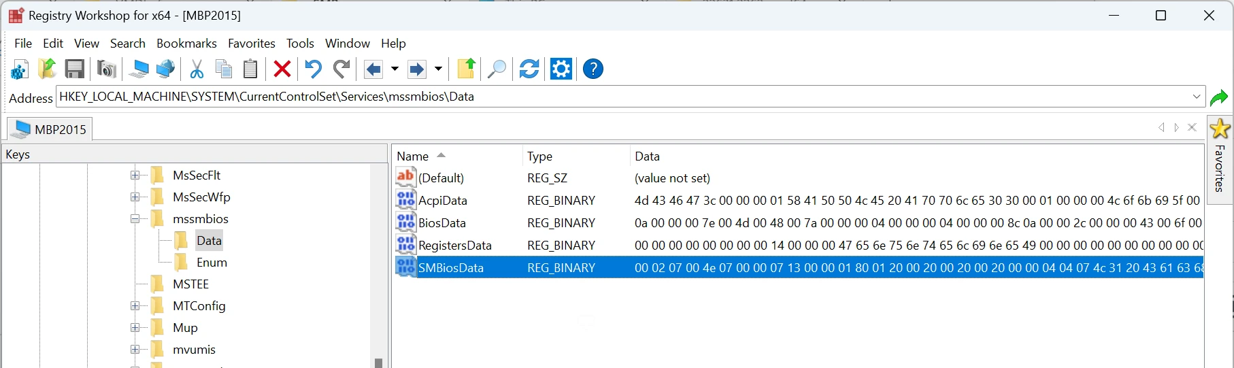This screenshot has height=368, width=1234.
Task: Open the Tools menu
Action: (x=300, y=43)
